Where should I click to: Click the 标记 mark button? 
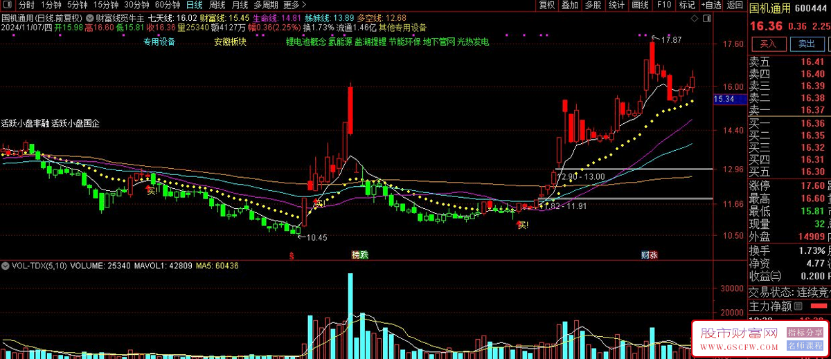tap(687, 5)
